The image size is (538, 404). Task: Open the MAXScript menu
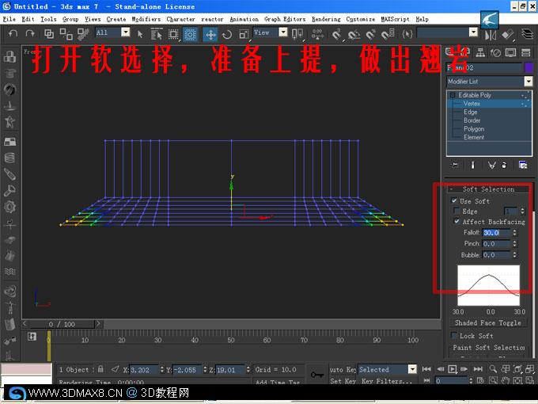396,19
